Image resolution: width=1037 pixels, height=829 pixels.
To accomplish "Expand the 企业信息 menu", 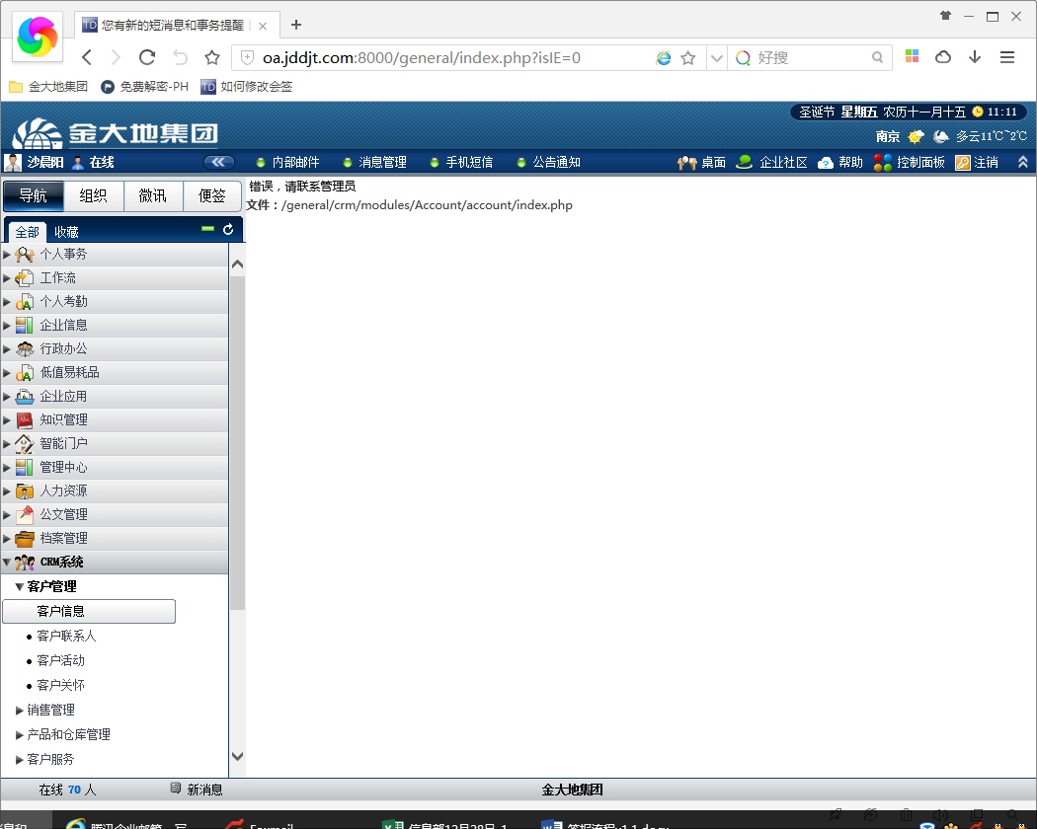I will [116, 326].
